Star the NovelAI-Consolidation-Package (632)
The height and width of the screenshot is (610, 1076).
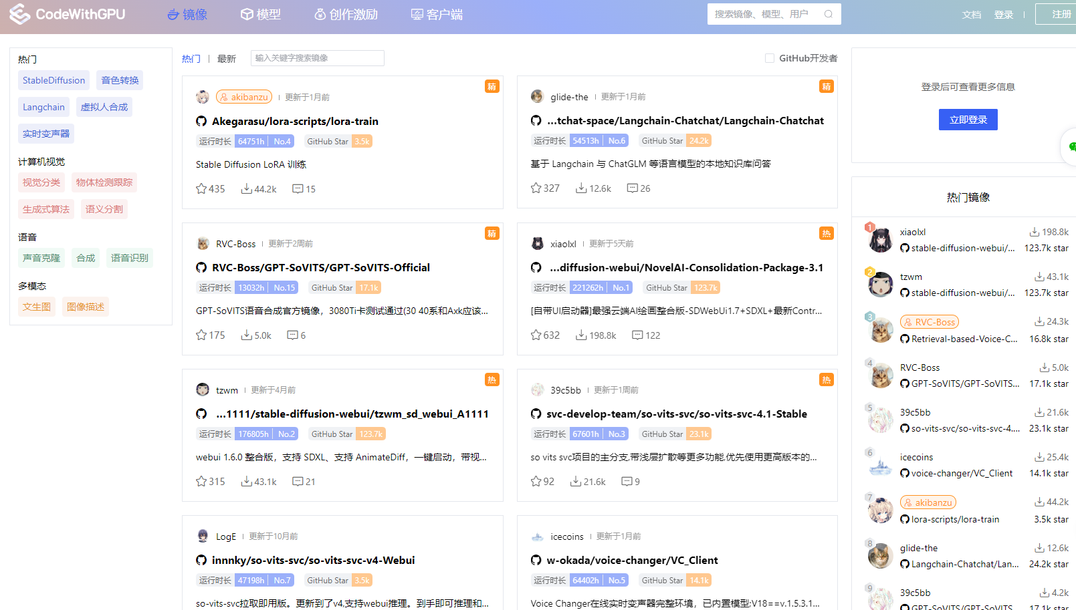536,335
